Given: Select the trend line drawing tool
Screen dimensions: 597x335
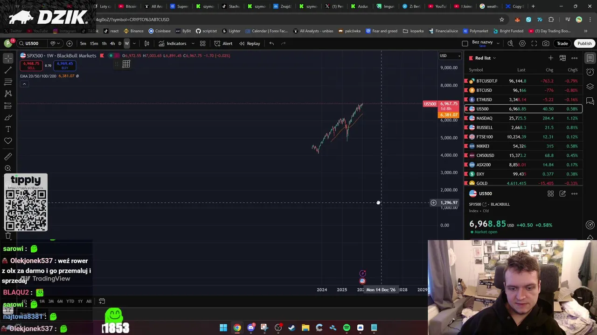Looking at the screenshot, I should (8, 70).
